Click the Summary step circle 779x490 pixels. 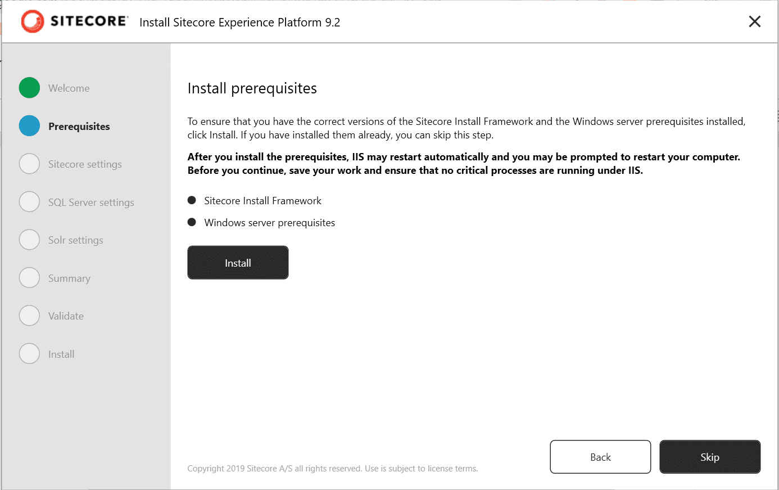29,278
